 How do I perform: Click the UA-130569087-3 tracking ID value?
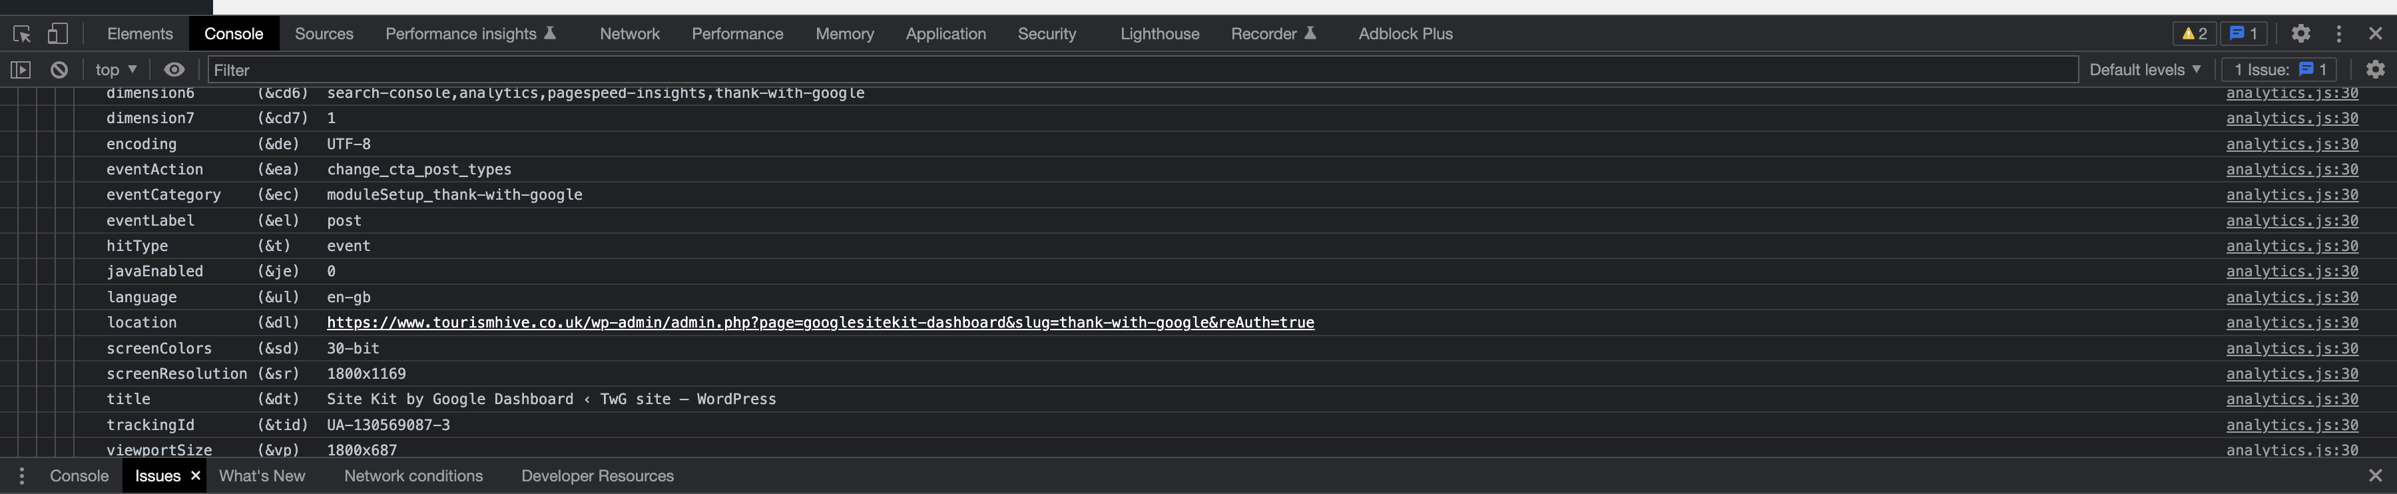pyautogui.click(x=388, y=425)
